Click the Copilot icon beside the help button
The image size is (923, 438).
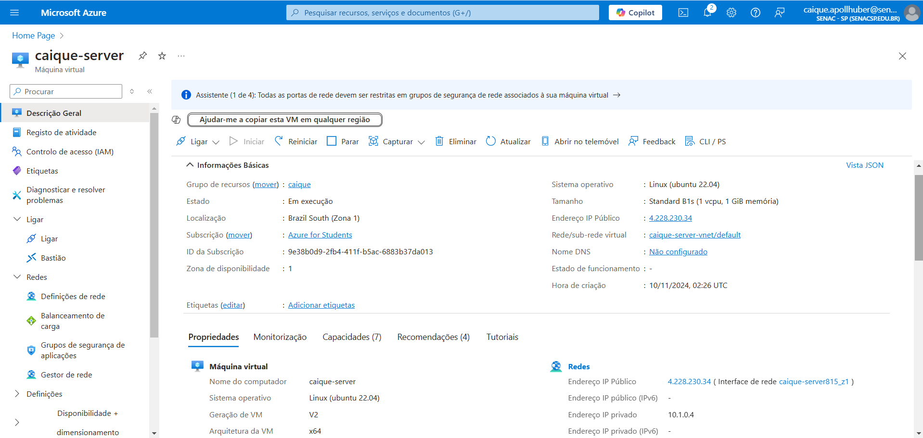pyautogui.click(x=176, y=120)
